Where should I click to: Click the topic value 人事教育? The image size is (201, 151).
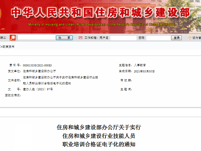coord(140,65)
